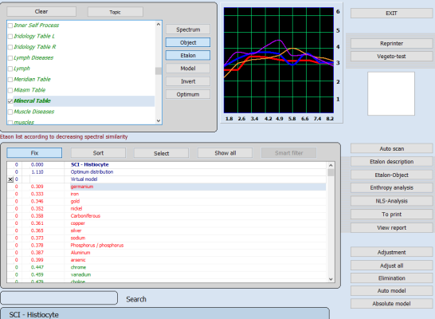Click the Adjustment button
The height and width of the screenshot is (319, 435).
(391, 252)
